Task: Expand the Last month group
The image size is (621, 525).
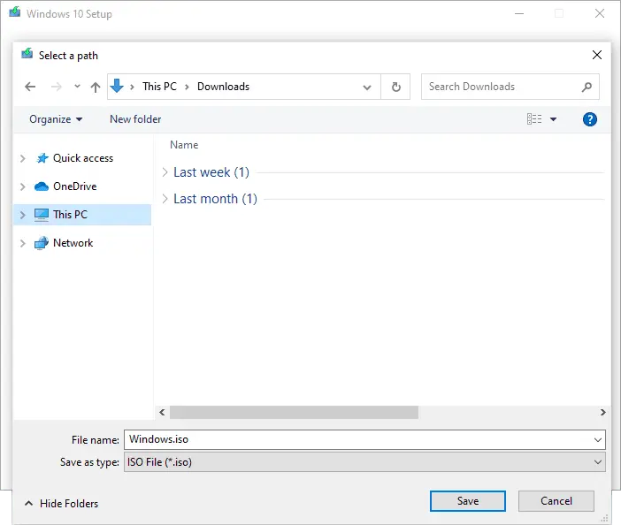Action: 165,199
